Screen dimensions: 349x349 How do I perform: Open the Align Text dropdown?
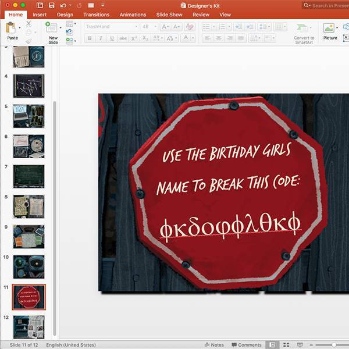coord(269,38)
